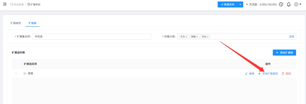Viewport: 306px width, 104px height.
Task: Collapse the sidebar menu hamburger icon
Action: [5, 4]
